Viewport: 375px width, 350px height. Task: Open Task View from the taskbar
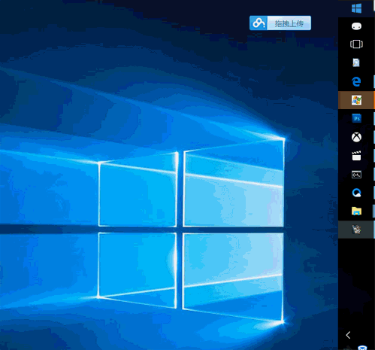pyautogui.click(x=356, y=44)
